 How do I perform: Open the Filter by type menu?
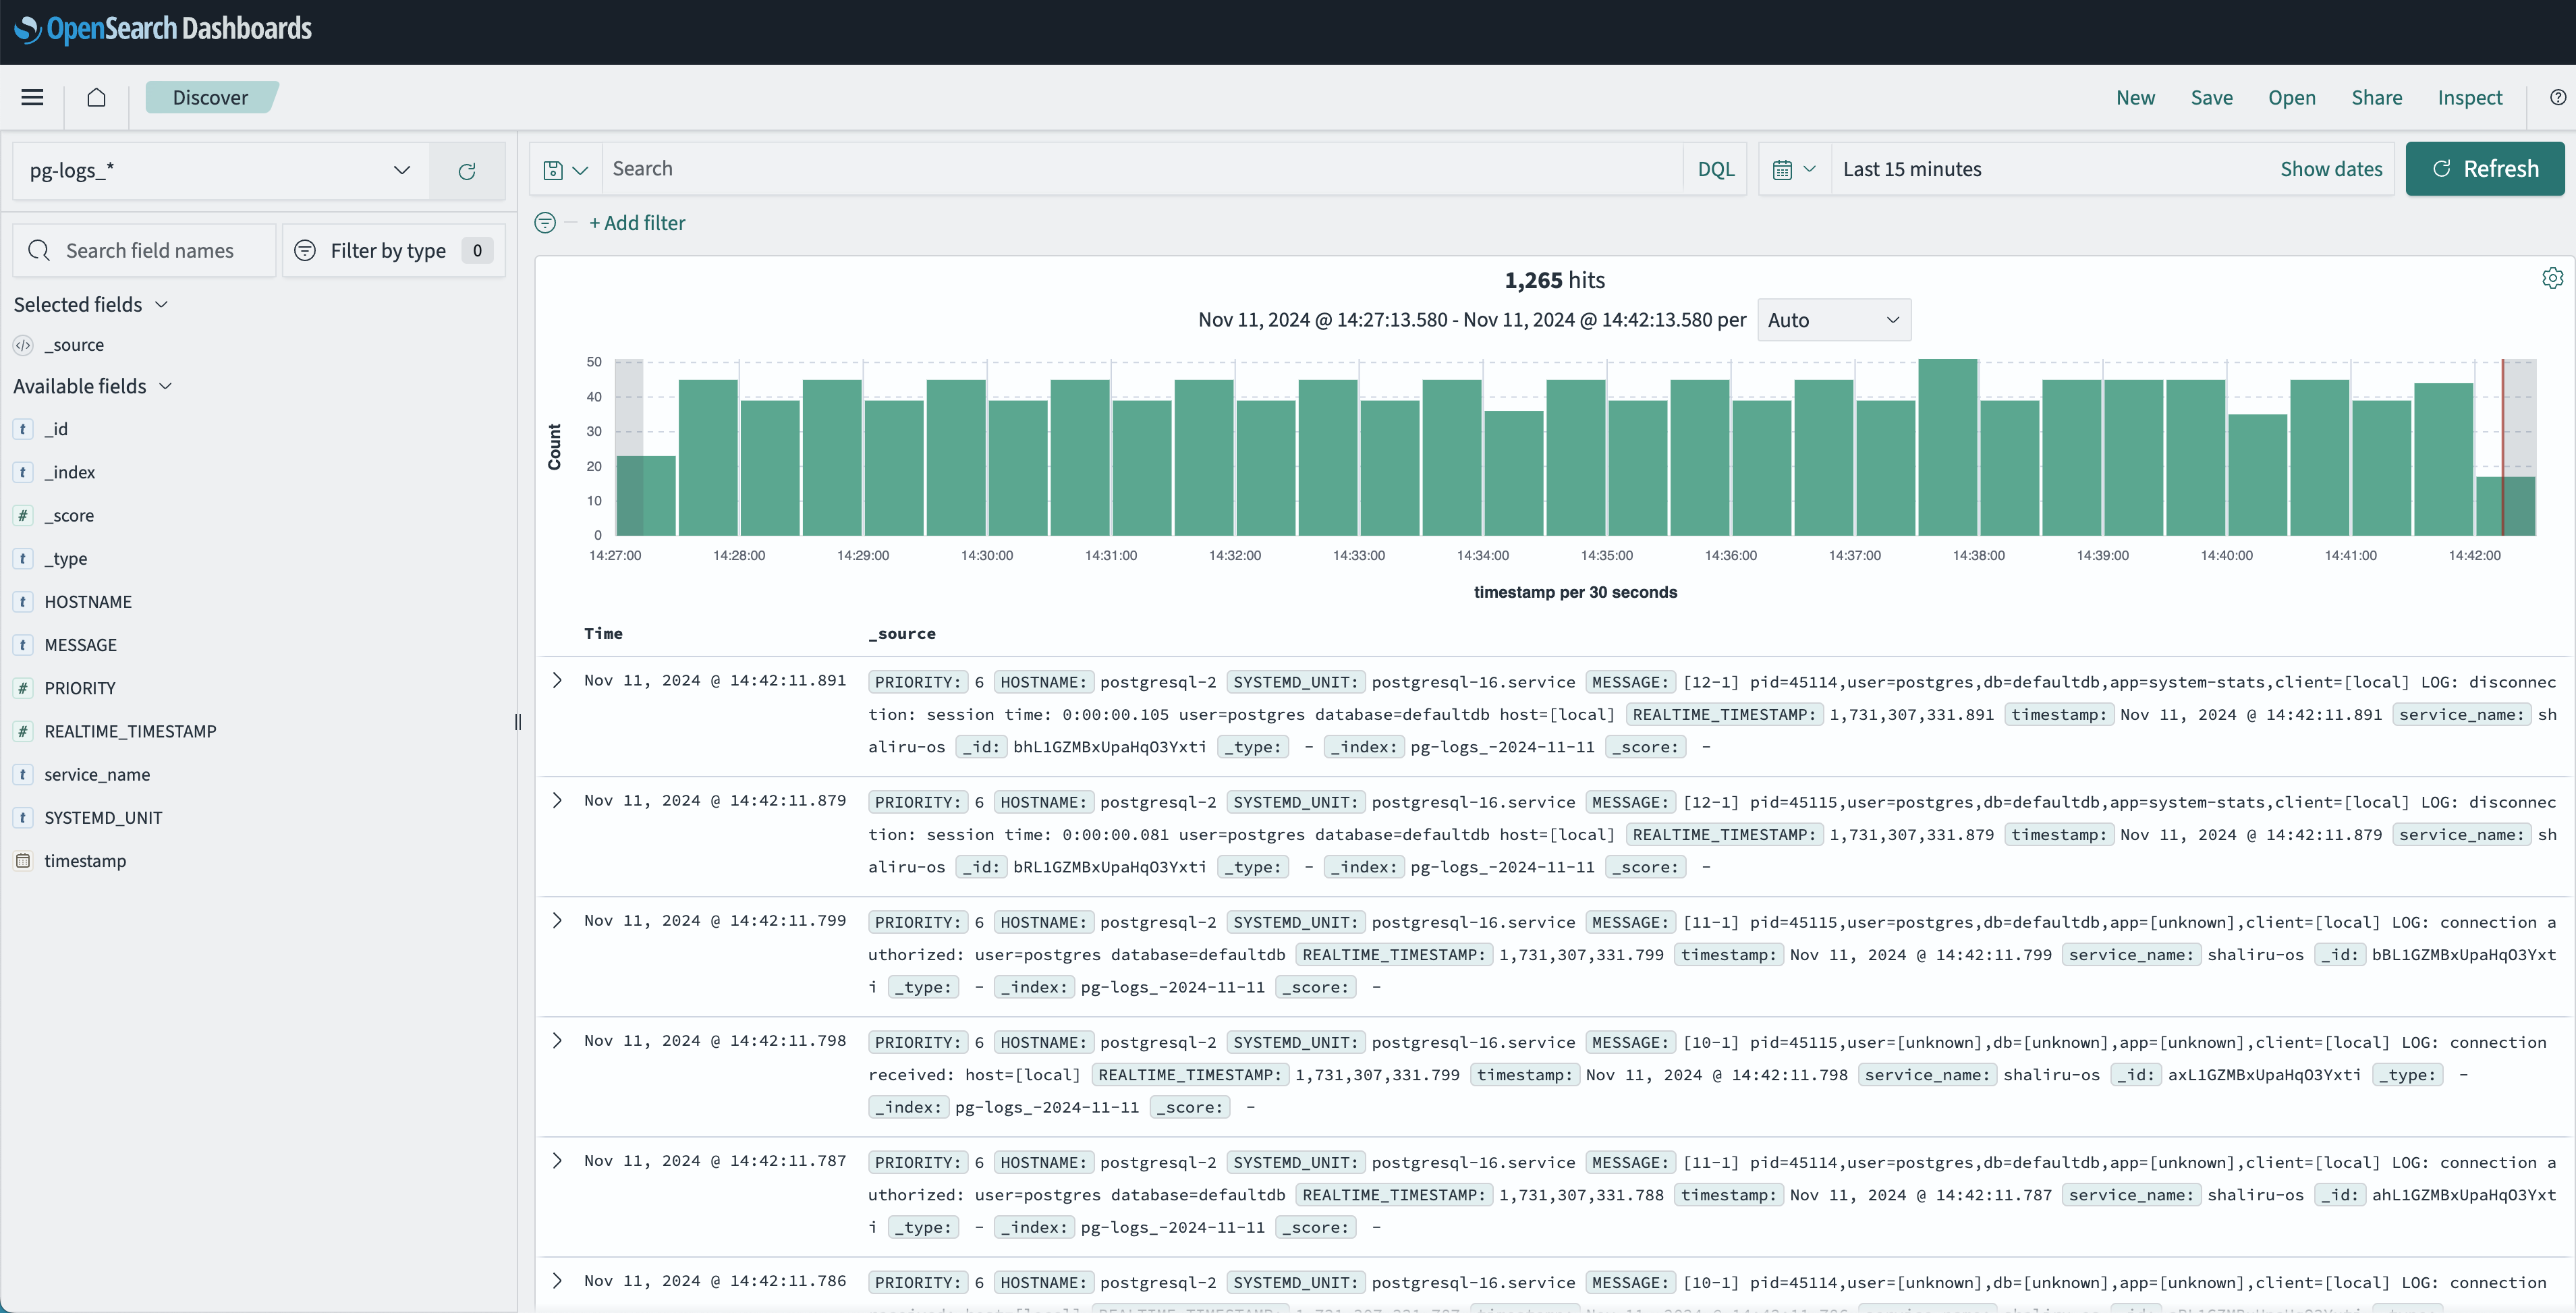coord(394,251)
